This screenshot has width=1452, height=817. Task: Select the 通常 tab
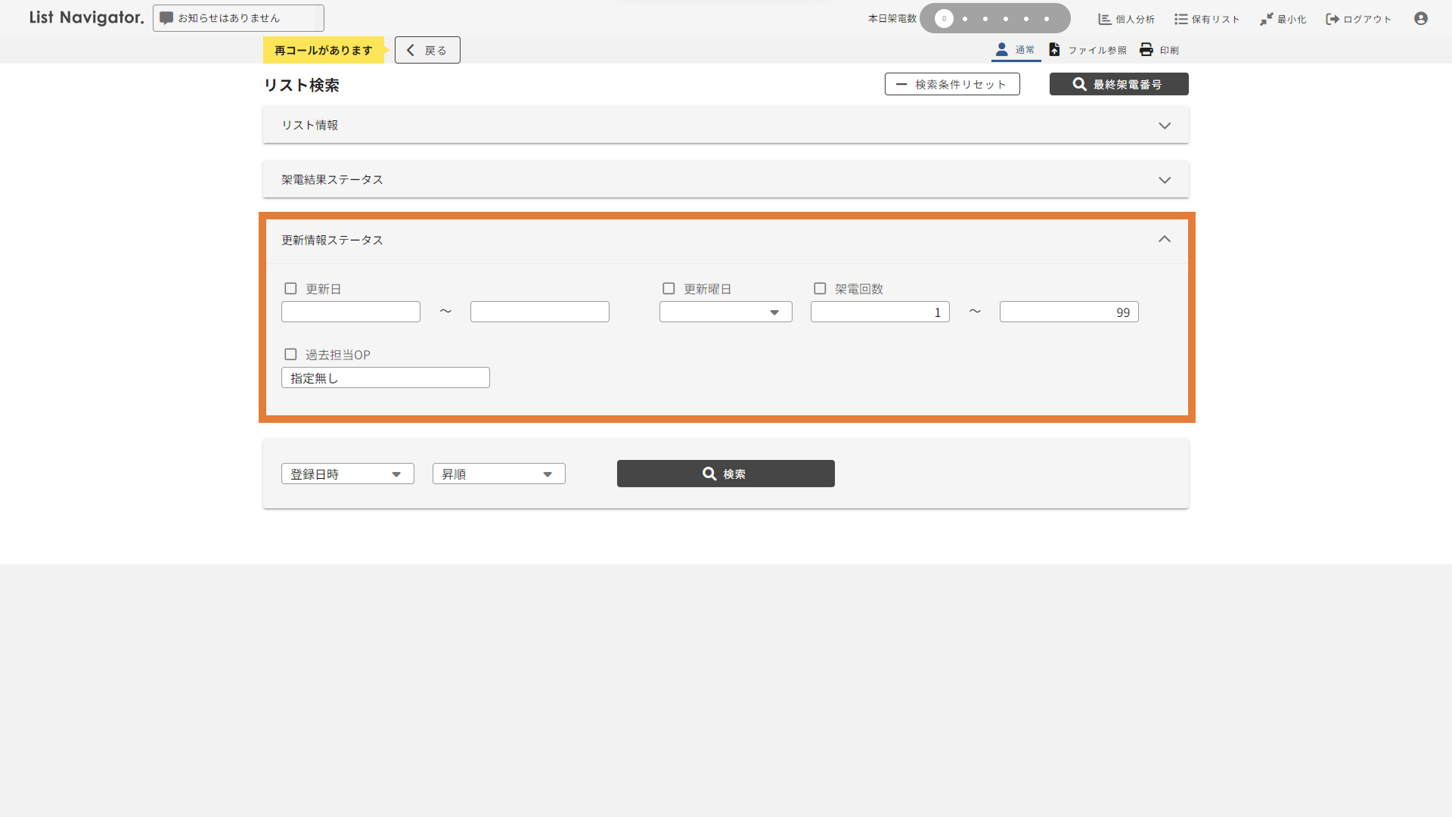1016,49
